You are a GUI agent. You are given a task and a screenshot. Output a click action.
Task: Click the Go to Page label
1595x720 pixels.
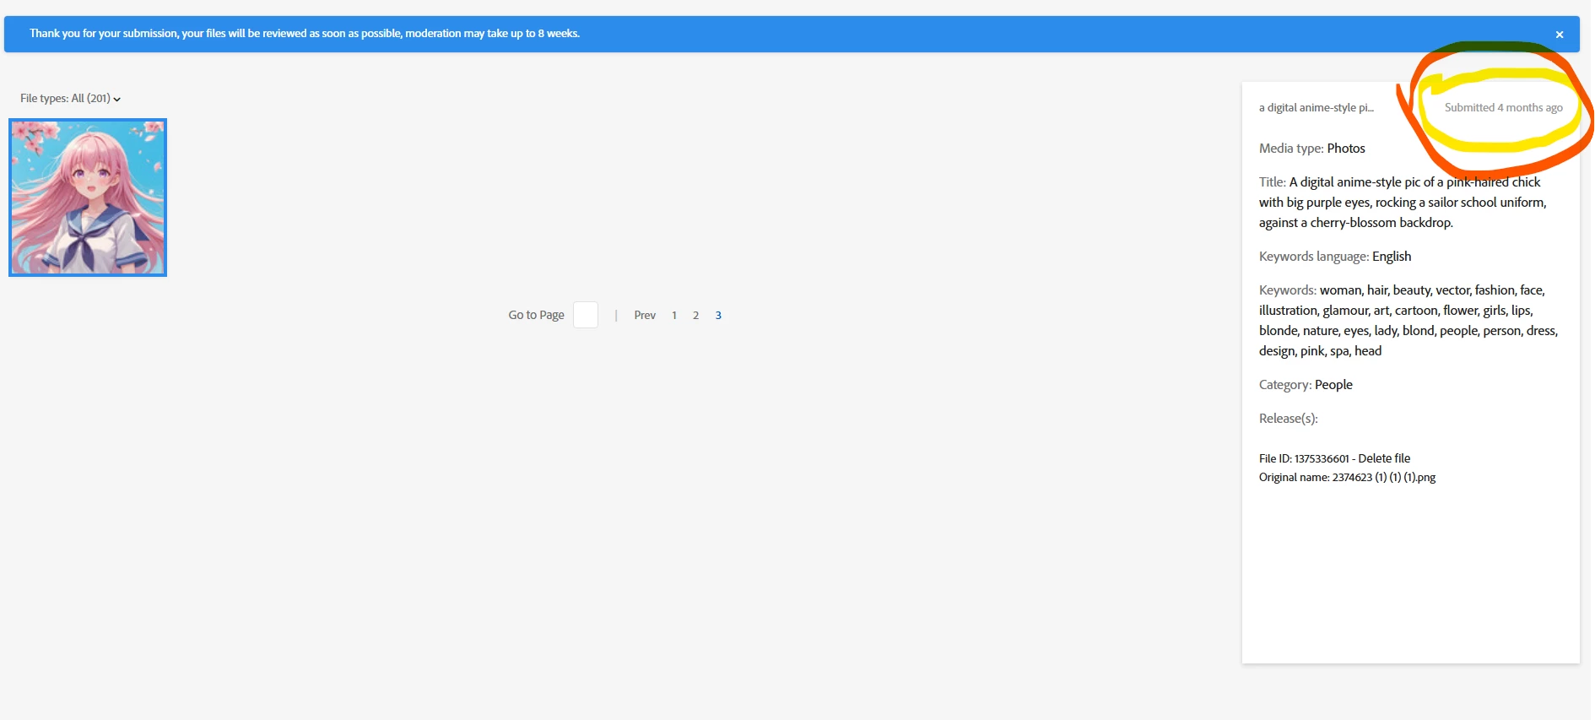pyautogui.click(x=536, y=315)
